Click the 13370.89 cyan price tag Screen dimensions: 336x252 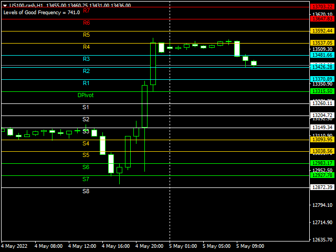click(322, 79)
